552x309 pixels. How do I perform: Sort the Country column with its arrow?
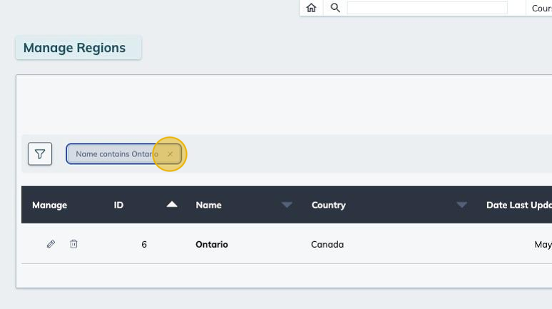(461, 205)
